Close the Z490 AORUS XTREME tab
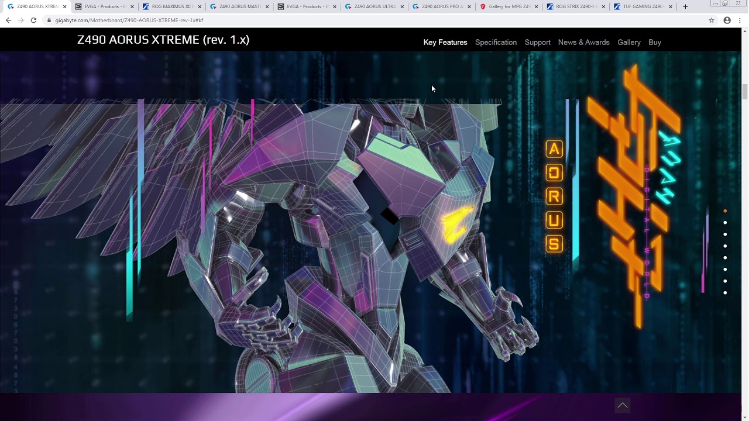Screen dimensions: 749x421 click(65, 6)
